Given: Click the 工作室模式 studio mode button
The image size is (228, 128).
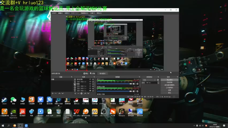Looking at the screenshot, I should coord(169,88).
